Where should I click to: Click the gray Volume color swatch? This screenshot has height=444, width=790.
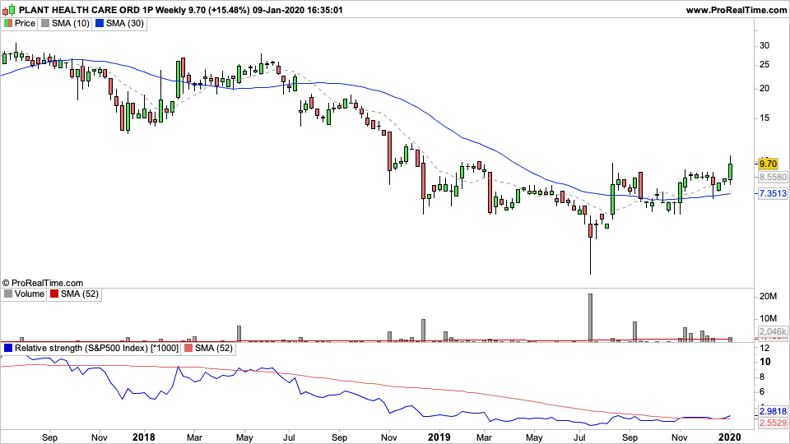pos(7,294)
